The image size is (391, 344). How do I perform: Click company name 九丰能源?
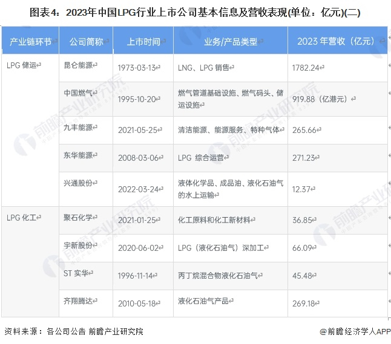[78, 128]
